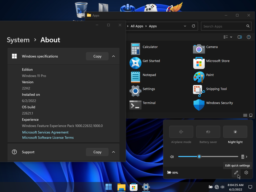Open the Get Started app icon
This screenshot has height=192, width=256.
(135, 63)
